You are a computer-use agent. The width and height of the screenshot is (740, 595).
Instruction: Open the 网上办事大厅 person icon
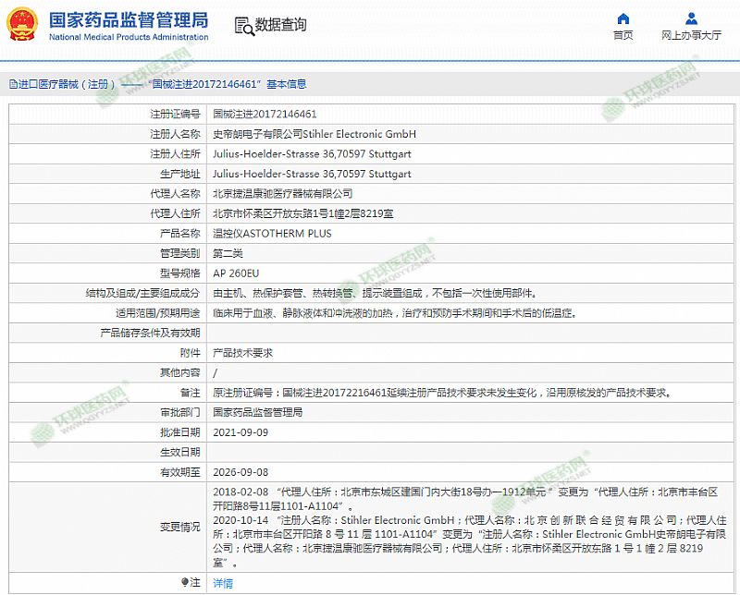coord(691,18)
